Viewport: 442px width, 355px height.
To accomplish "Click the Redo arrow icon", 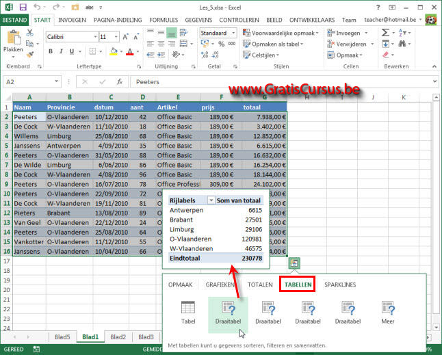I will click(56, 8).
